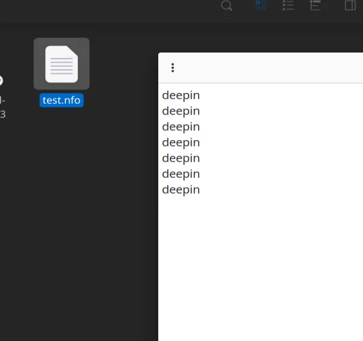
Task: Click the third deepin text line
Action: pos(181,127)
